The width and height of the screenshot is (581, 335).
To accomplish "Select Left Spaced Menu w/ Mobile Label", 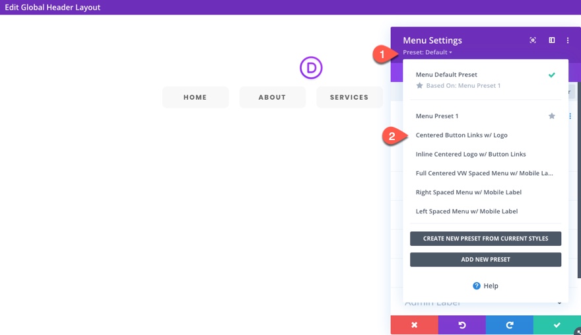I will pos(467,211).
